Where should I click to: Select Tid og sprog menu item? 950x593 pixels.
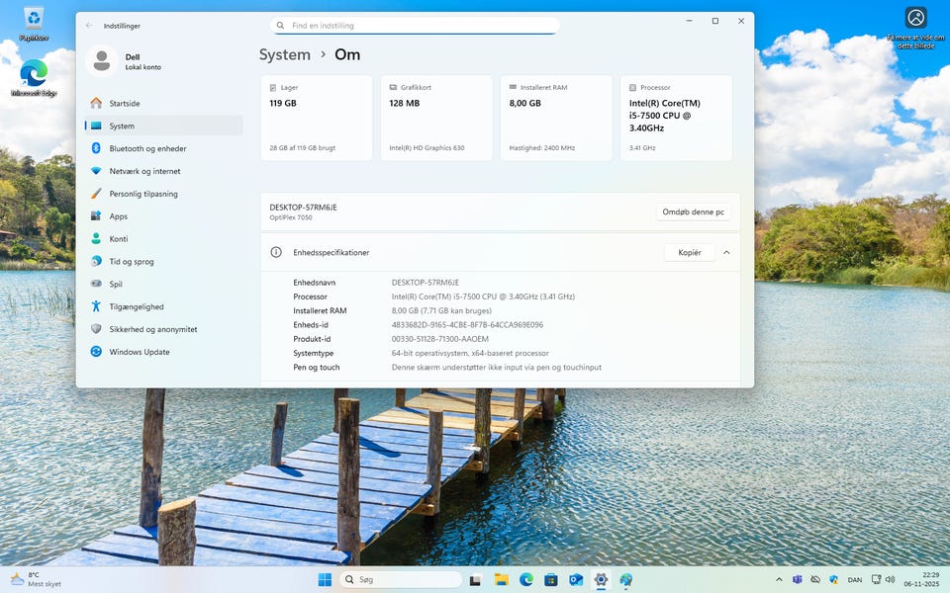(131, 262)
